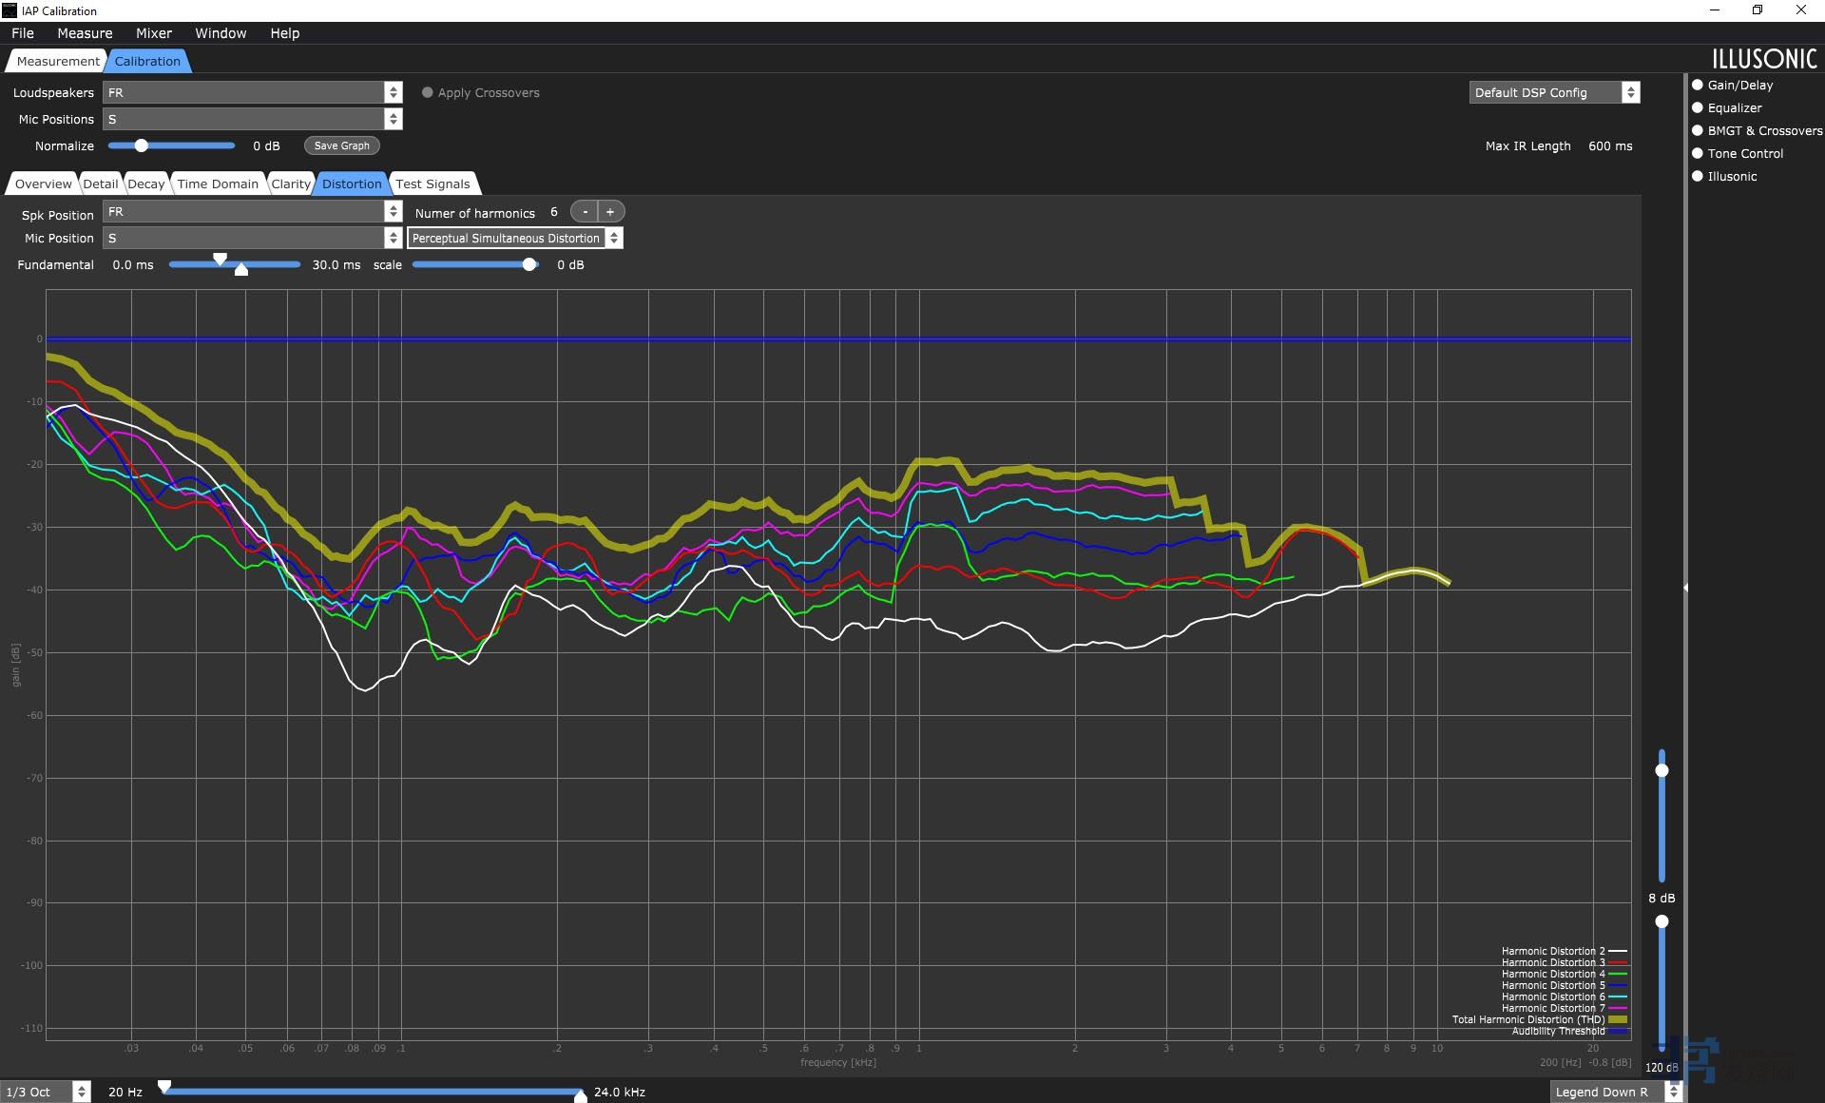Click the minus harmonics button

pos(585,212)
